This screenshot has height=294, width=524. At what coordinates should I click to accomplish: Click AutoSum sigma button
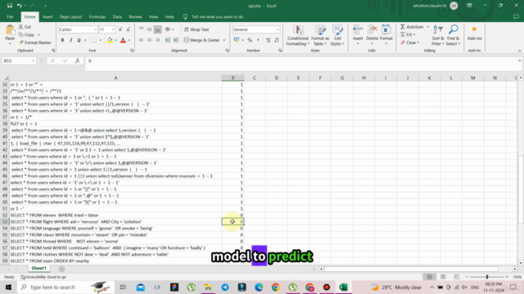pos(412,27)
